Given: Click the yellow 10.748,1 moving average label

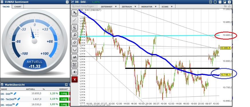Looking at the screenshot, I should click(x=226, y=75).
